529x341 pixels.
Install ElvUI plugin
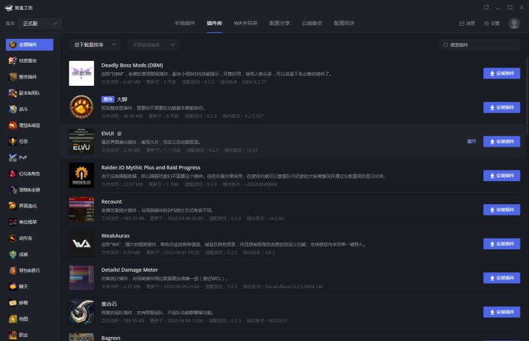click(x=502, y=141)
